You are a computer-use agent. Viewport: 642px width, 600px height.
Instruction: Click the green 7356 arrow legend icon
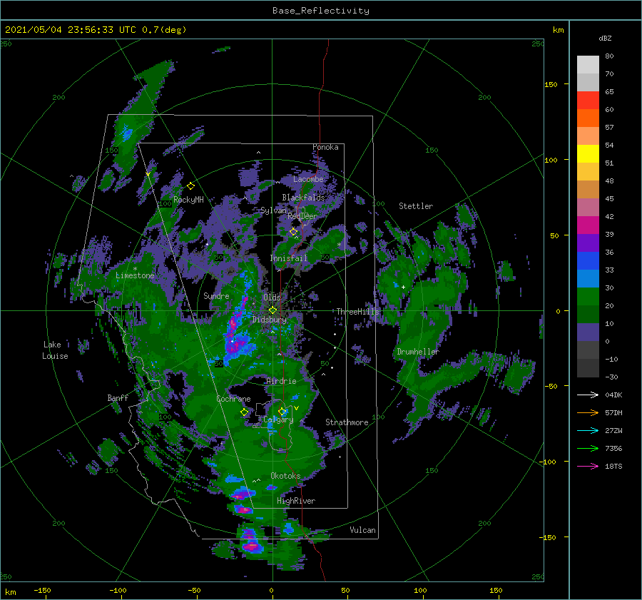coord(588,449)
